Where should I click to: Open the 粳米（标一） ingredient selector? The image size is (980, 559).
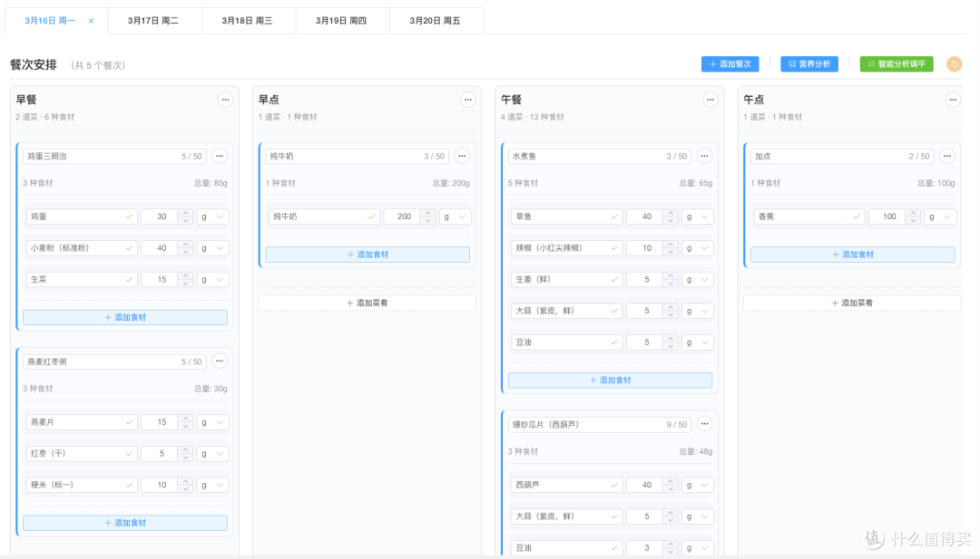[x=82, y=485]
